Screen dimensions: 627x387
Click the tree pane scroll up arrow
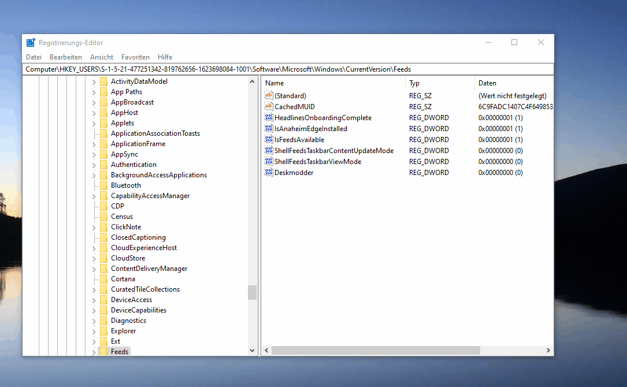(252, 81)
